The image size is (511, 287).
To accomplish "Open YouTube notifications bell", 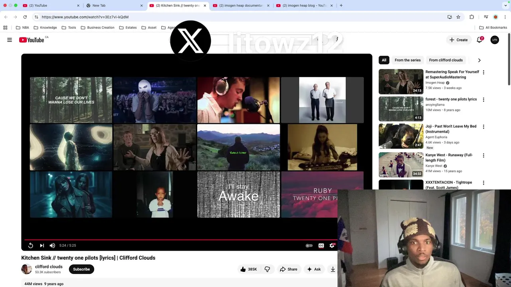I will (x=479, y=40).
